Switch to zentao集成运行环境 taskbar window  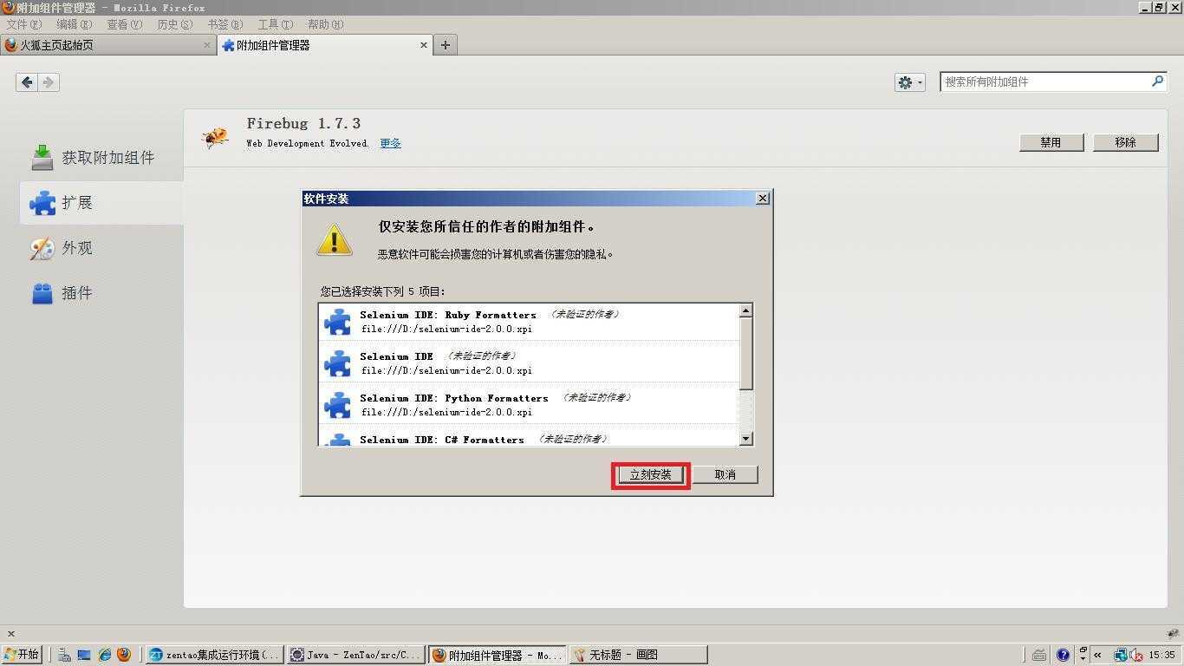click(x=215, y=655)
